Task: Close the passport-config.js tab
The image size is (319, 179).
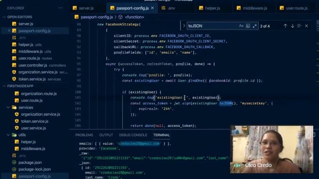Action: (153, 8)
